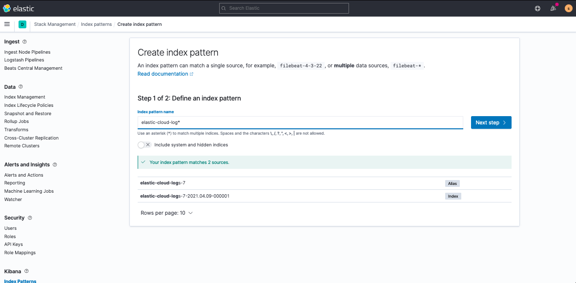Go to Stack Management breadcrumb
The image size is (576, 283).
point(55,24)
